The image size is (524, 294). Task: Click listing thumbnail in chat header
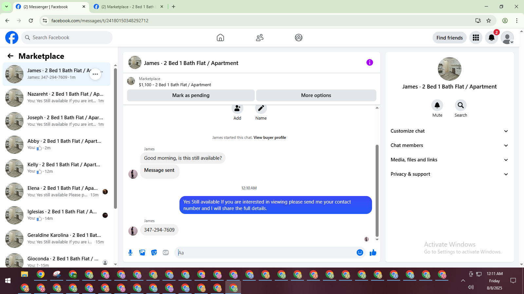135,62
